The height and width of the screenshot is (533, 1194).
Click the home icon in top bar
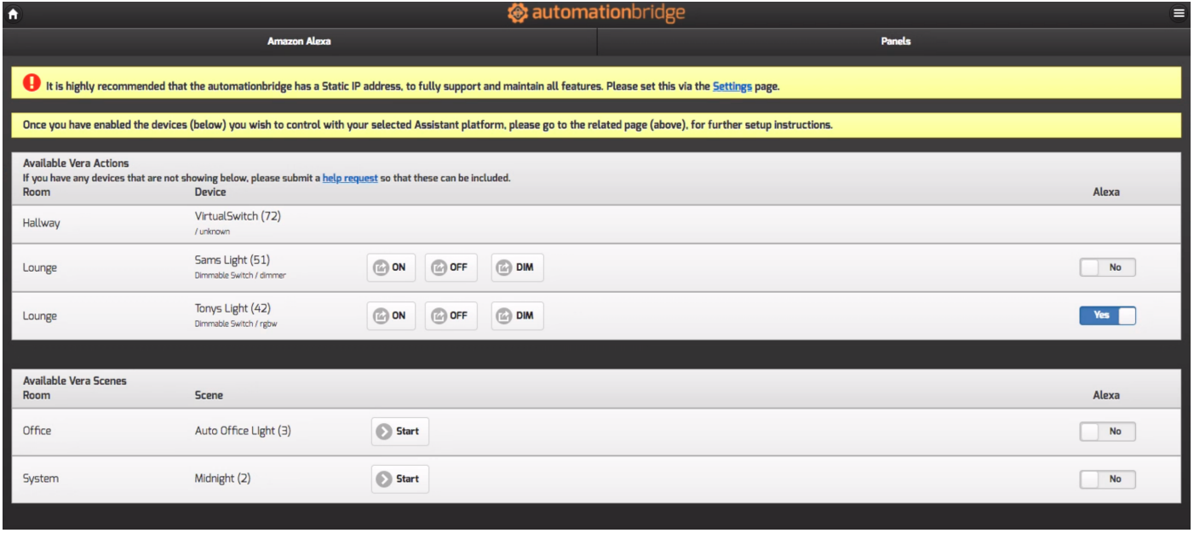pos(13,14)
